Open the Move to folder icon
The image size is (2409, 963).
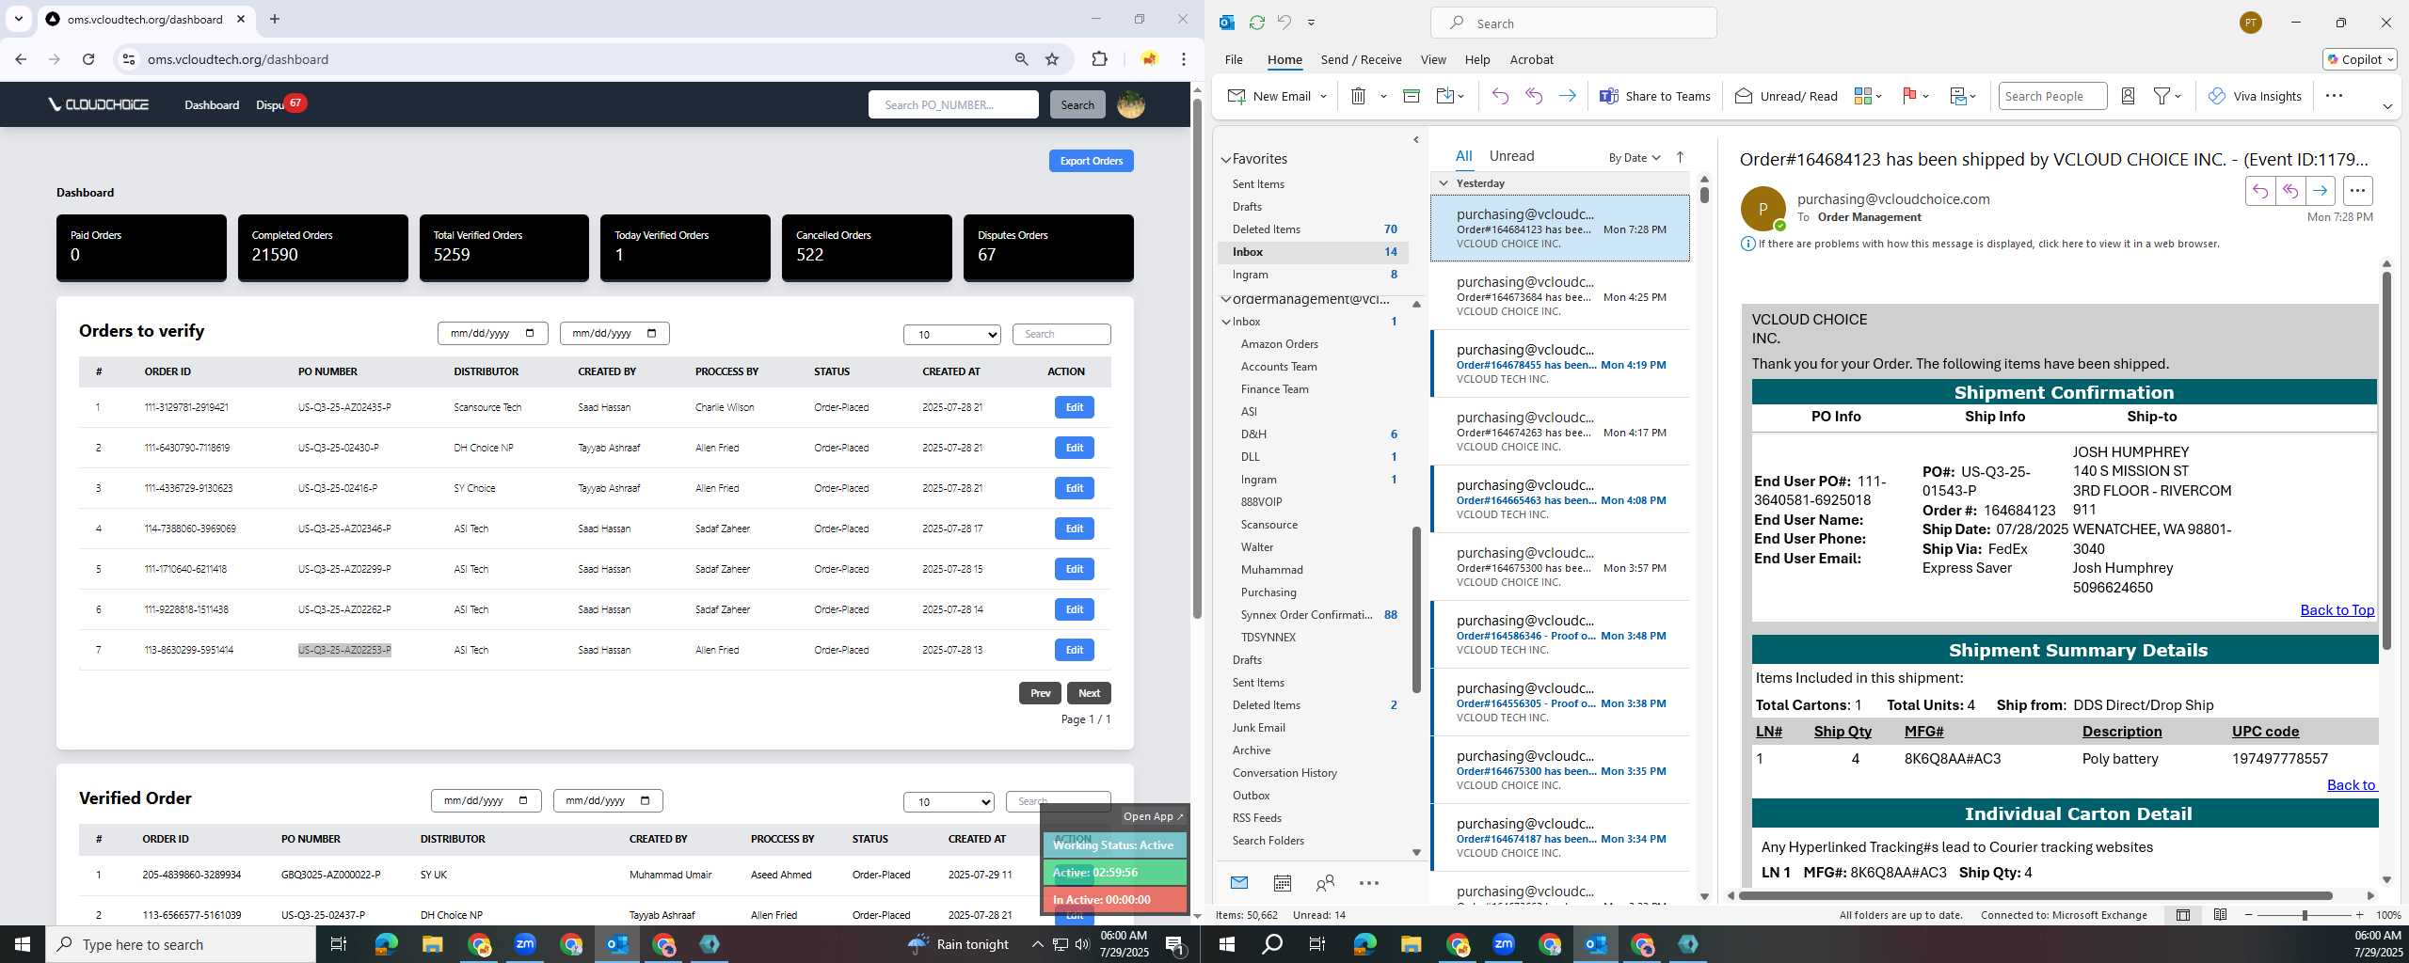[1445, 96]
